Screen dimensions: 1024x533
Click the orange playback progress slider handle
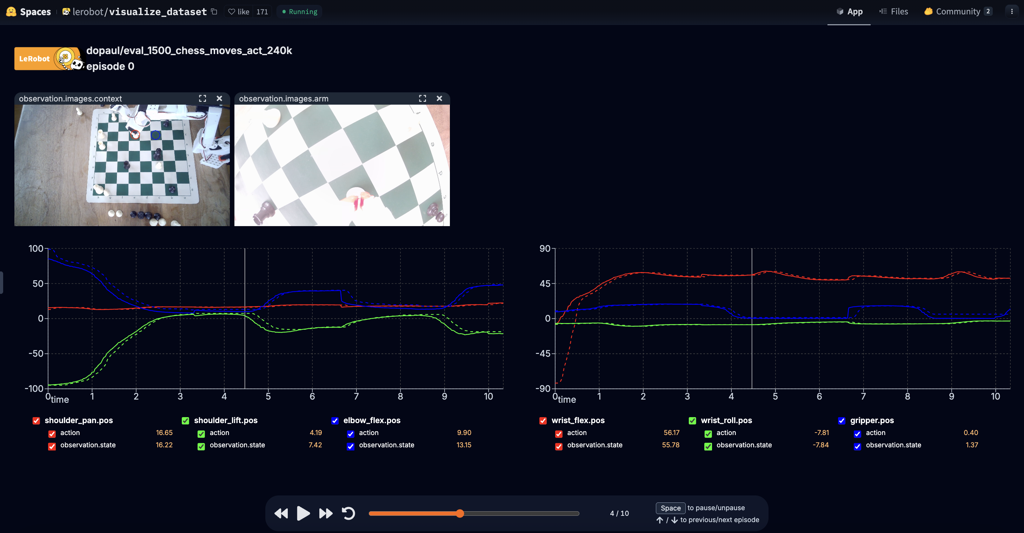tap(460, 513)
